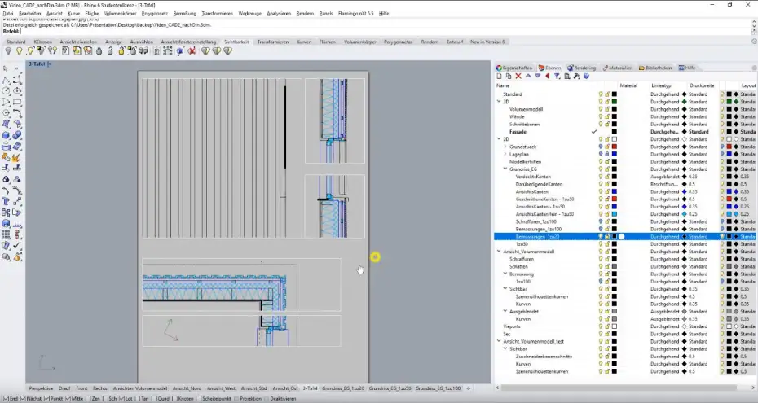Viewport: 758px width, 403px height.
Task: Open the Grundriss_EG_1zu50 layout tab
Action: coord(390,388)
